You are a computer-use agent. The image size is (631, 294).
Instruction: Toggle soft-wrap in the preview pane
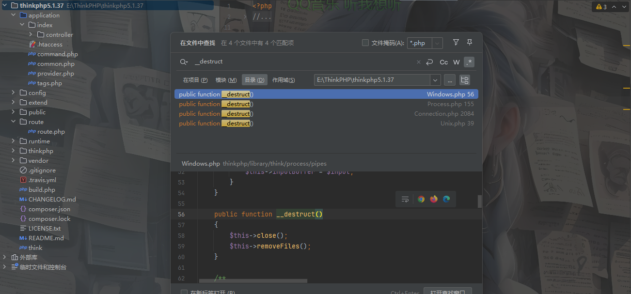click(x=405, y=199)
